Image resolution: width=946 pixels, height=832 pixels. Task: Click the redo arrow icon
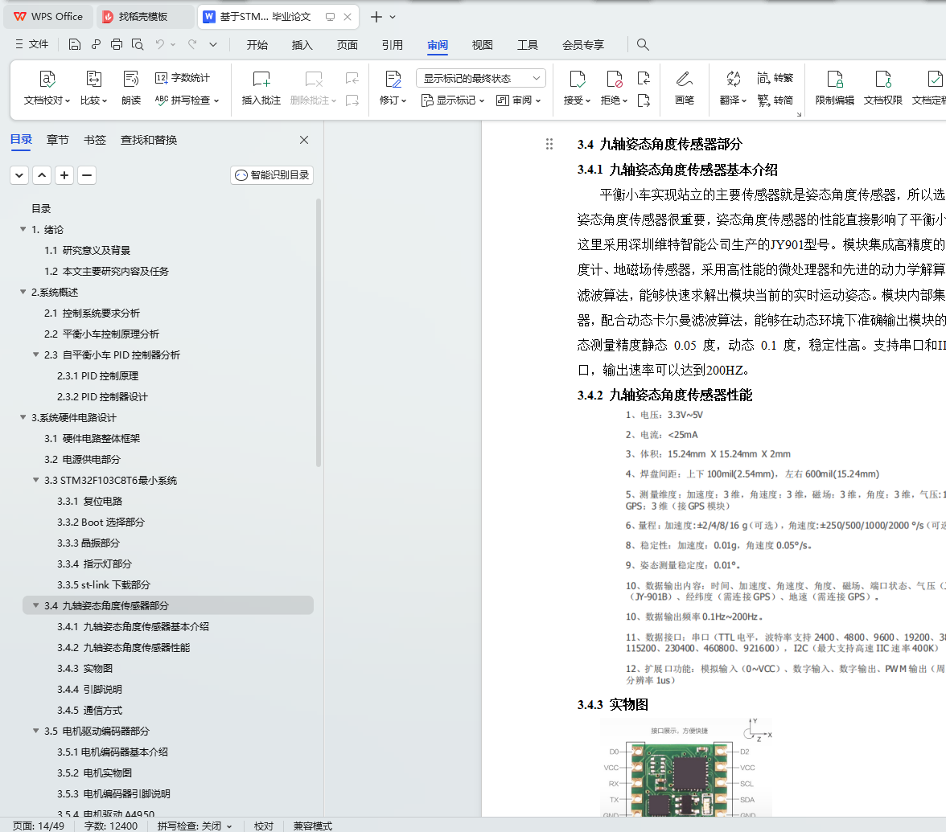pyautogui.click(x=192, y=45)
